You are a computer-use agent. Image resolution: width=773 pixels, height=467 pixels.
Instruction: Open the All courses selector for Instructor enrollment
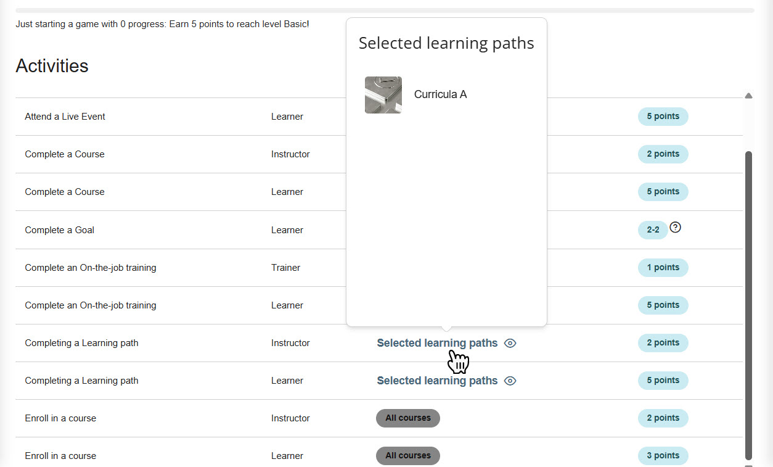click(x=407, y=418)
